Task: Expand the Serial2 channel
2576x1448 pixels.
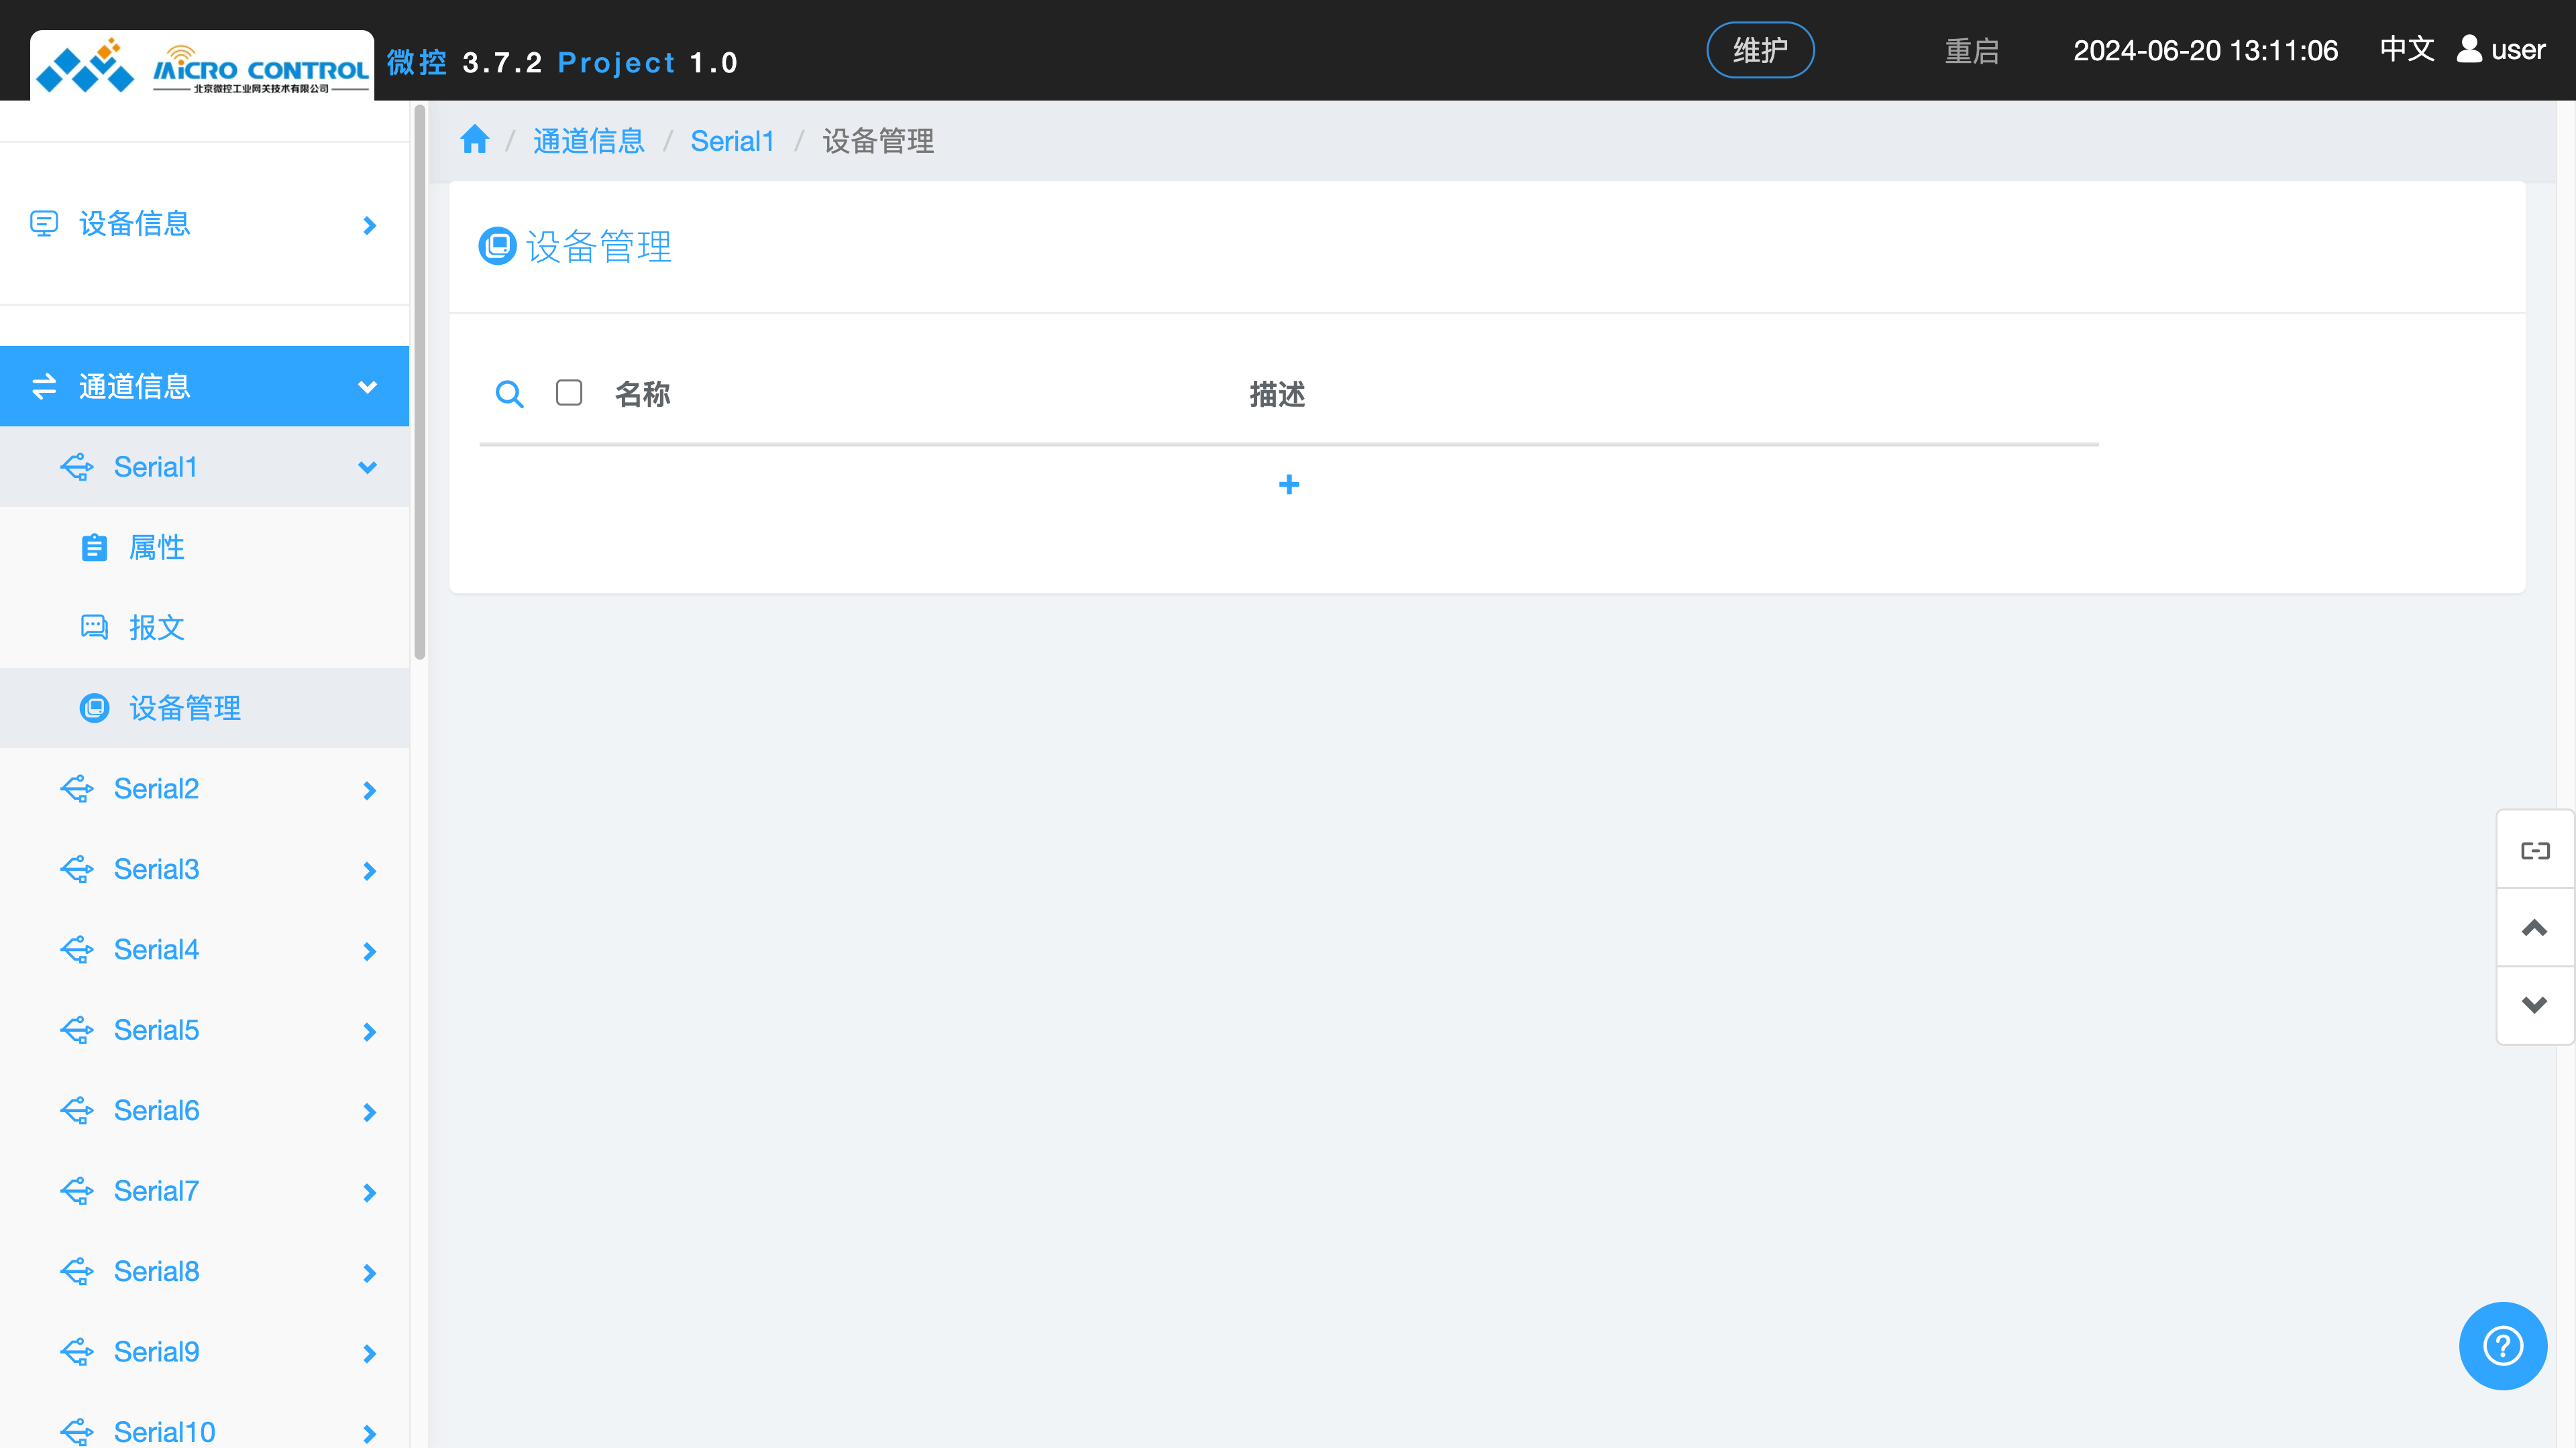Action: pos(368,790)
